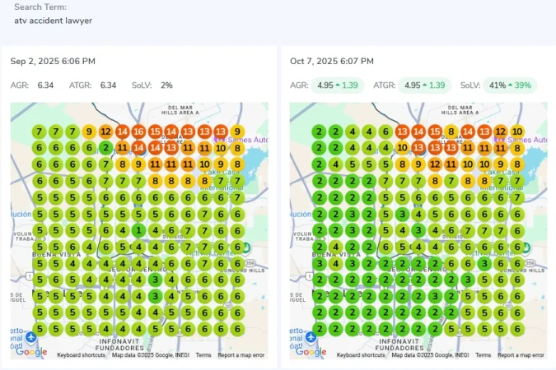
Task: Open the Terms link on Oct 7 map
Action: [484, 355]
